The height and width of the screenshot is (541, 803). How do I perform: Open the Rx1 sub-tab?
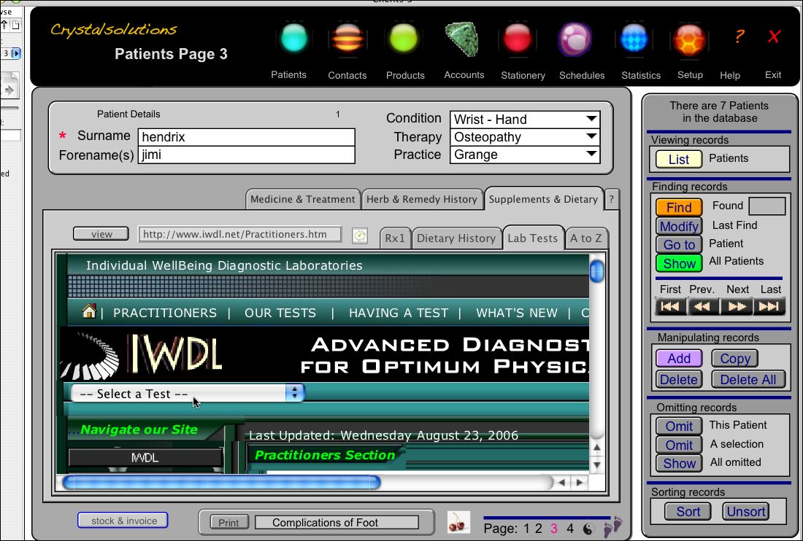(x=395, y=238)
